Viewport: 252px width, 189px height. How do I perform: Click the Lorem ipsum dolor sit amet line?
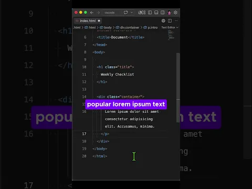[132, 112]
